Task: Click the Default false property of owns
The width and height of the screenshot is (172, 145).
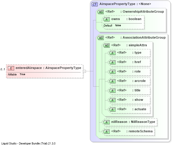Action: (112, 25)
